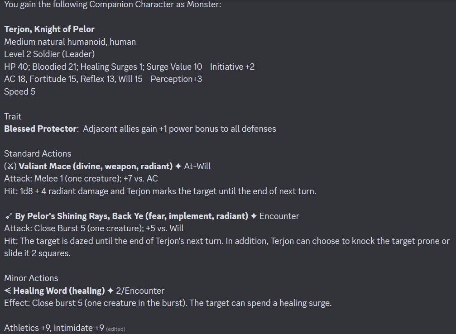Click the close burst icon before Healing Word
Screen dimensions: 456x334
(x=8, y=291)
